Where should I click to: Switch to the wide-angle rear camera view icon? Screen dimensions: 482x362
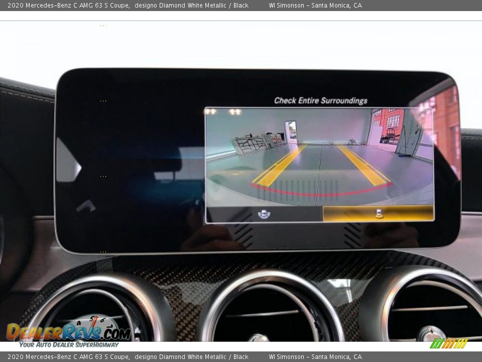point(264,214)
